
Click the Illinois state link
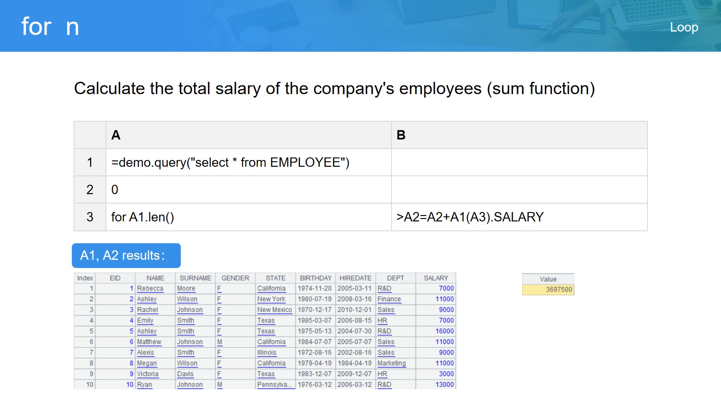point(267,353)
